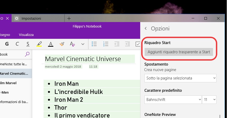This screenshot has width=227, height=118.
Task: Open the Film Marvel page
Action: [x=16, y=83]
